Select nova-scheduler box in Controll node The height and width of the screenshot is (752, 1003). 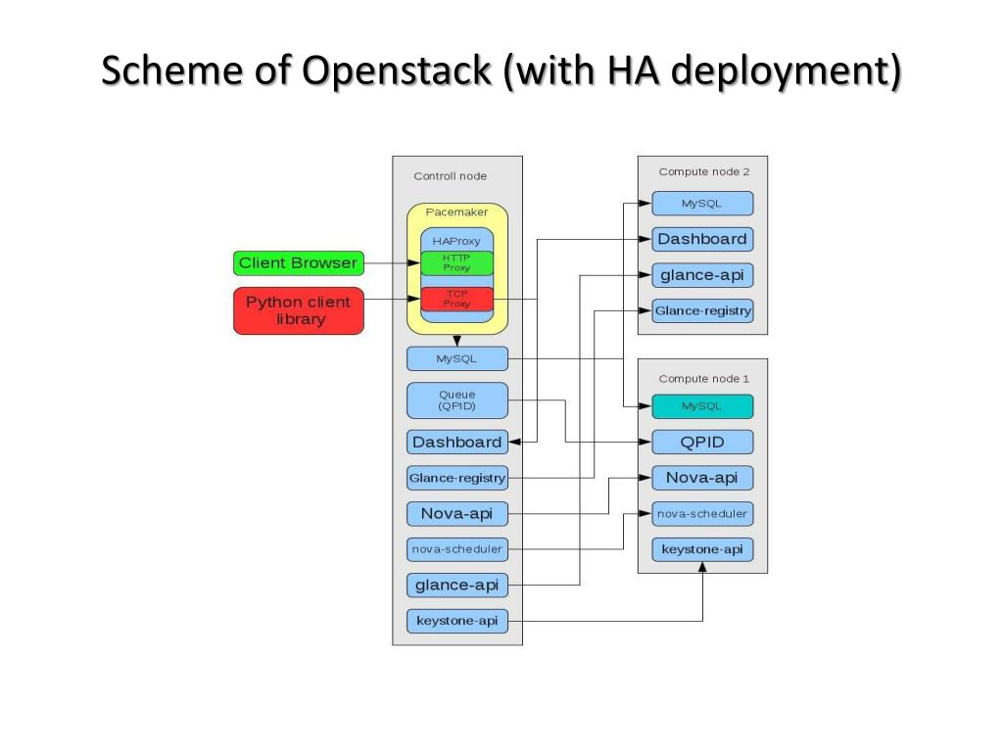click(457, 549)
